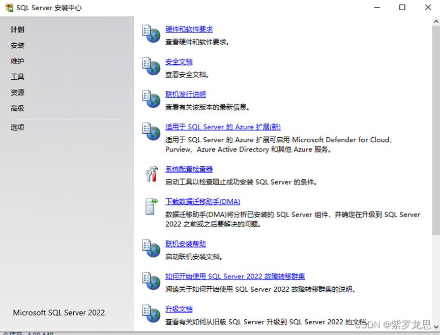Click the text 查看有关该版本的最新信息。

tap(208, 107)
